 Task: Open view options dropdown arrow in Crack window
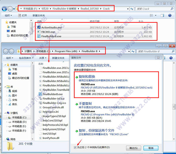(156, 15)
